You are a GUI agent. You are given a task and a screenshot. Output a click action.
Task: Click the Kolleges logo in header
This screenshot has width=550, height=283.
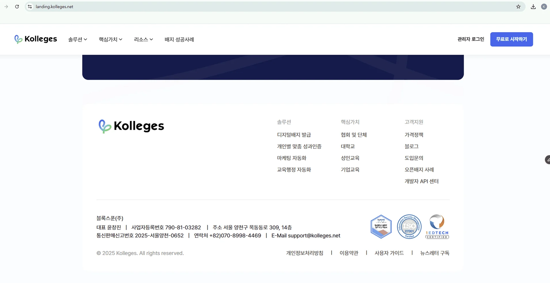[x=36, y=39]
